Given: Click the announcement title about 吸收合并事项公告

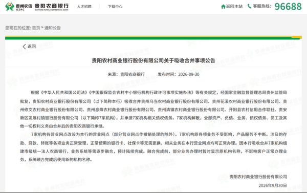Looking at the screenshot, I should click(x=153, y=60).
